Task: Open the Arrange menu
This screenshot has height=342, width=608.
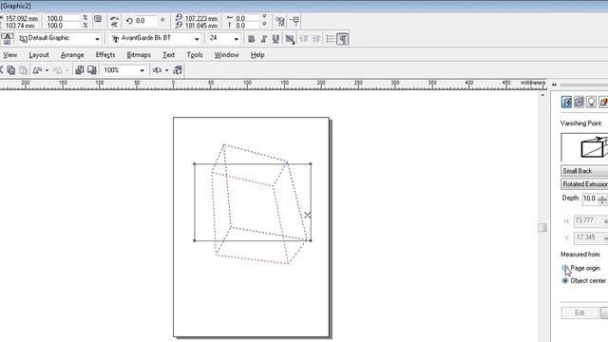Action: point(72,55)
